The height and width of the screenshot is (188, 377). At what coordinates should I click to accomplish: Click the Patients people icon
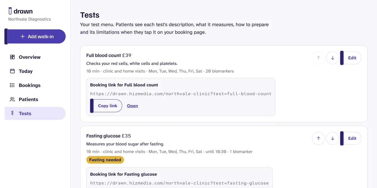(x=12, y=99)
